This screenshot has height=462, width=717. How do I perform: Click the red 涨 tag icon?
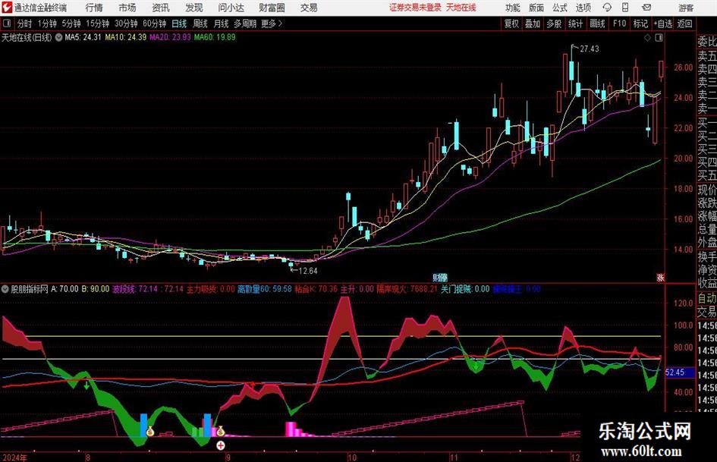(660, 277)
